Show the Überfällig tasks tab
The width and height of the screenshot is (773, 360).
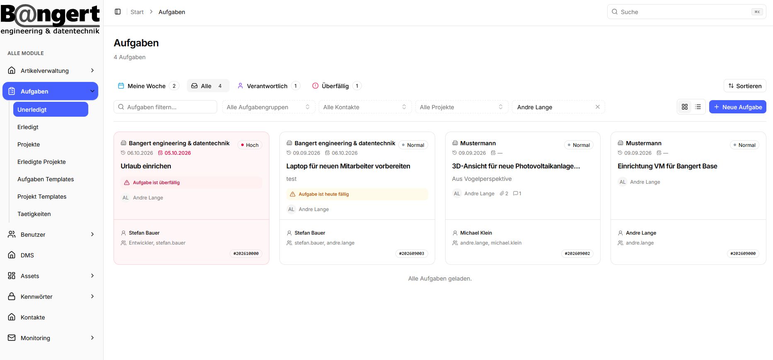(337, 86)
